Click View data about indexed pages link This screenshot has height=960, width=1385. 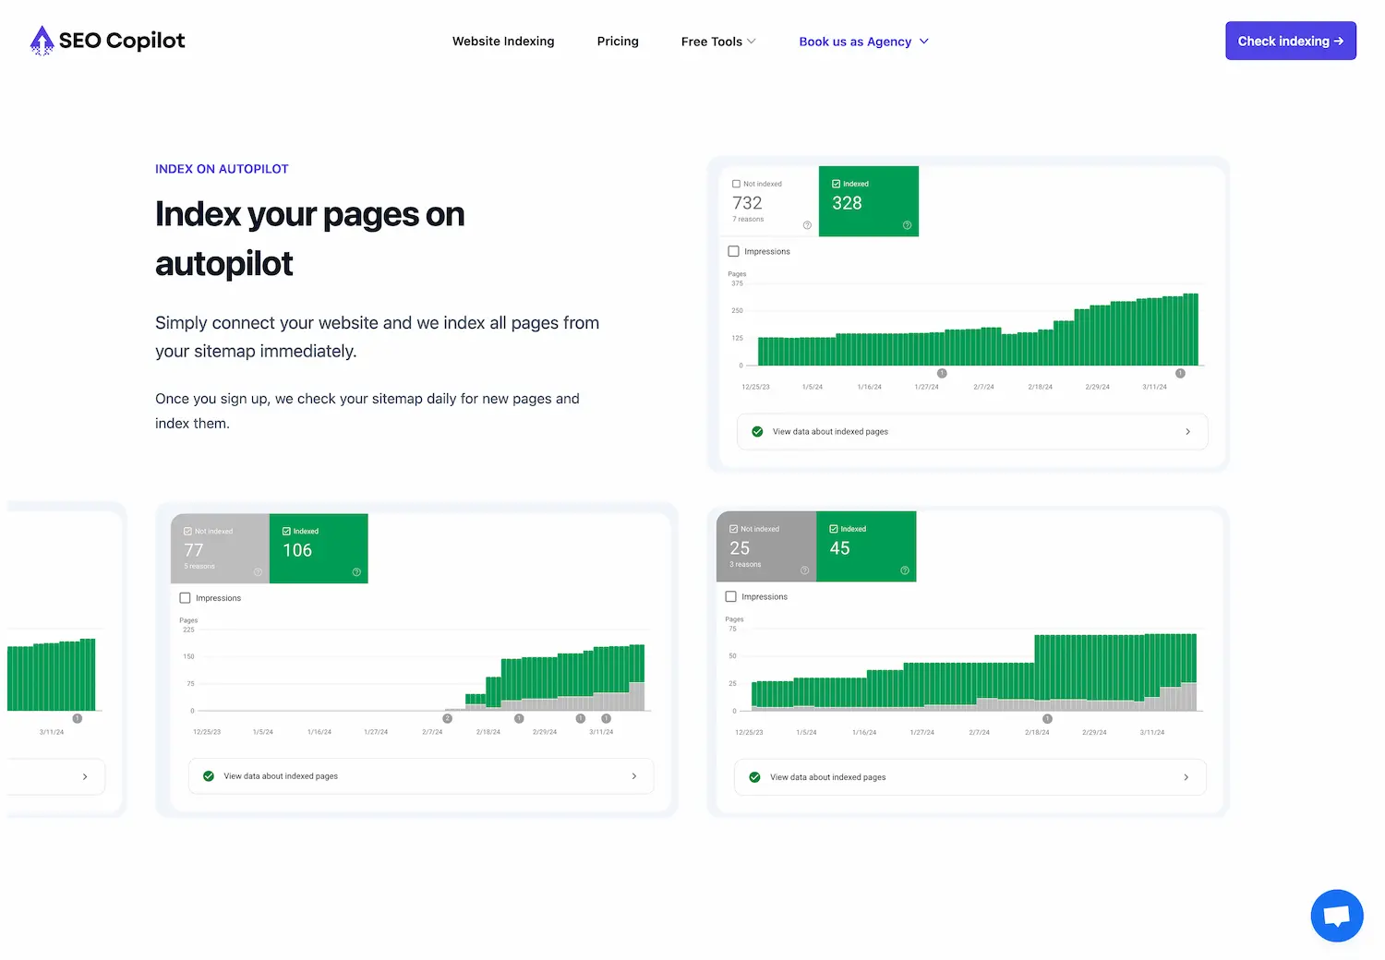(829, 431)
